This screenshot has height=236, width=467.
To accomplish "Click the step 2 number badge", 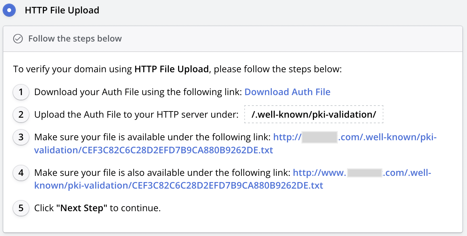I will [x=21, y=115].
